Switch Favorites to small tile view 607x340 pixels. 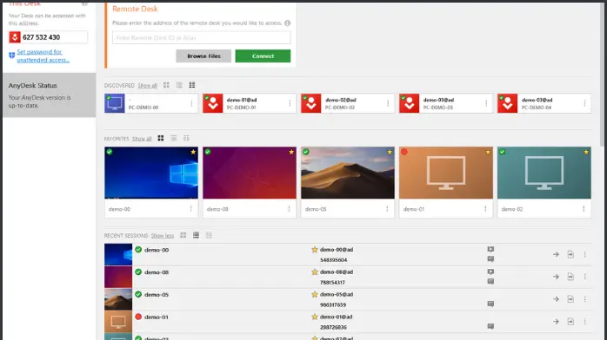click(186, 139)
